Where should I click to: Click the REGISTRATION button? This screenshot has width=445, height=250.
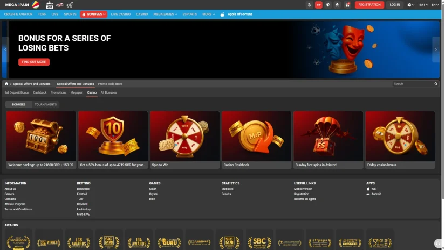(x=369, y=5)
